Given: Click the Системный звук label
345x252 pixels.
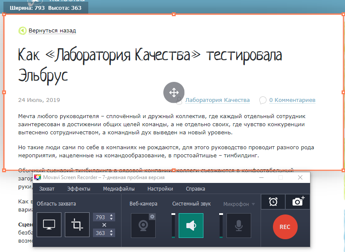Looking at the screenshot, I should pos(191,204).
